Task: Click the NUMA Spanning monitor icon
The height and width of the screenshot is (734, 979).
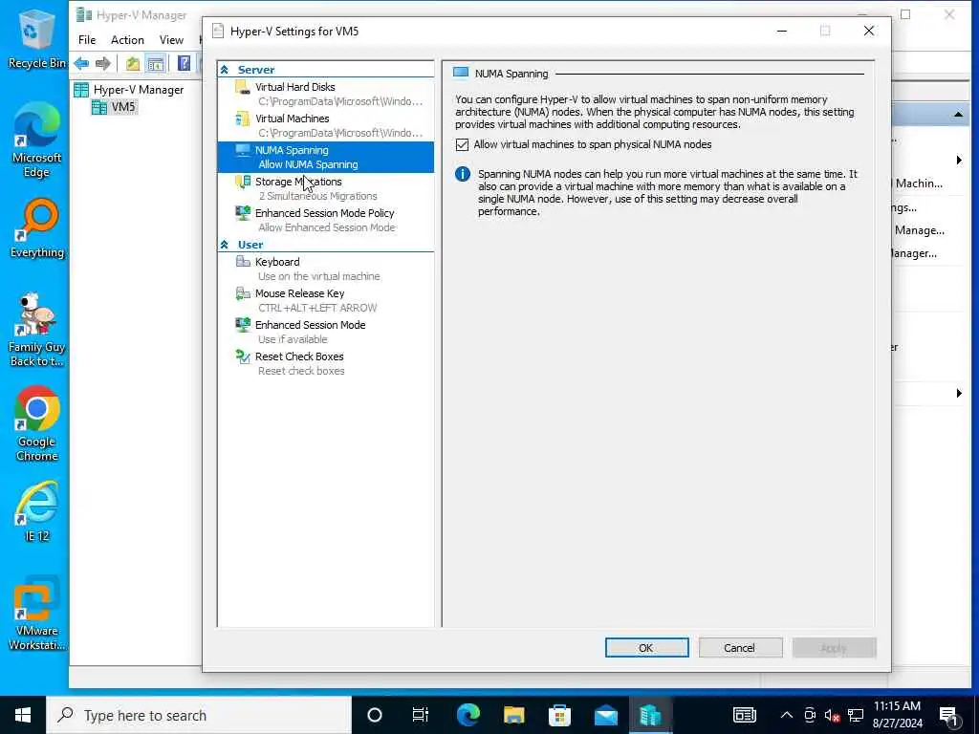Action: point(242,150)
